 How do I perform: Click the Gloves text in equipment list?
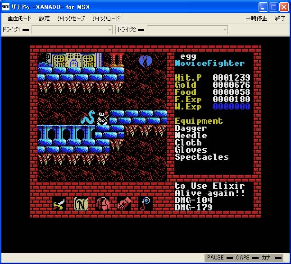point(191,150)
